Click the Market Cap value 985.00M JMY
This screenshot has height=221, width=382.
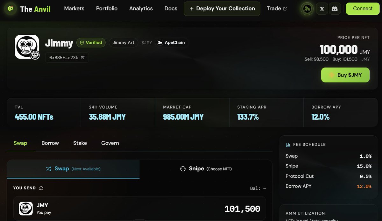pos(183,117)
